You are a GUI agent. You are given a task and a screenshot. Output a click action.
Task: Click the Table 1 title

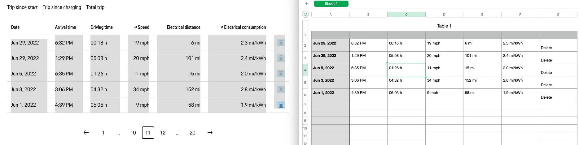[444, 26]
